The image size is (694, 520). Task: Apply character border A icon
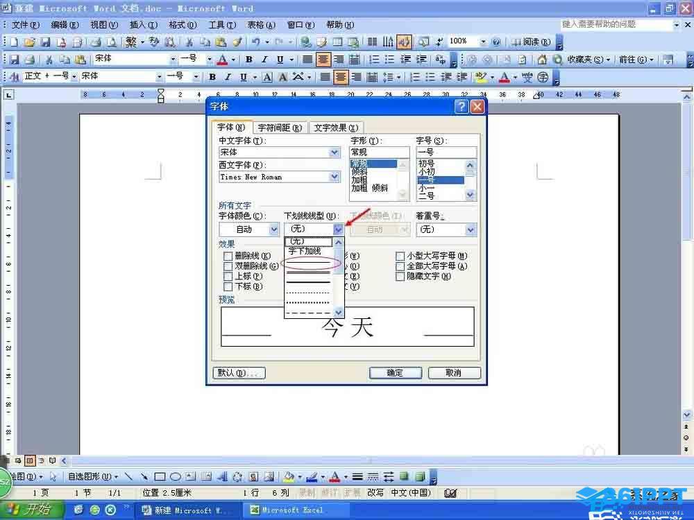(x=267, y=78)
